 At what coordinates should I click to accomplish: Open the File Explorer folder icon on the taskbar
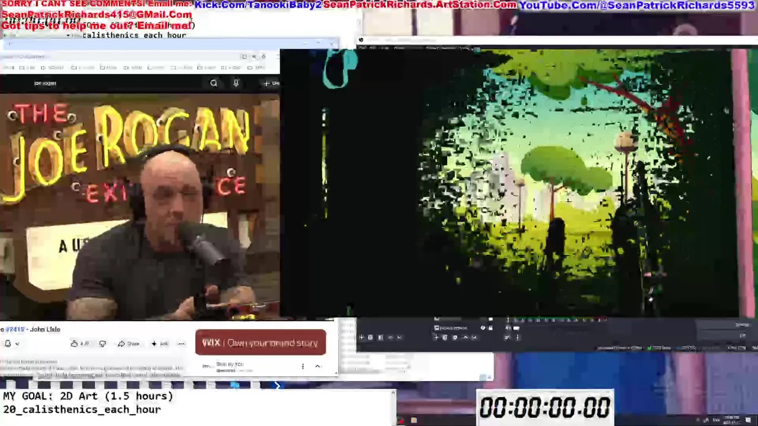[x=414, y=420]
